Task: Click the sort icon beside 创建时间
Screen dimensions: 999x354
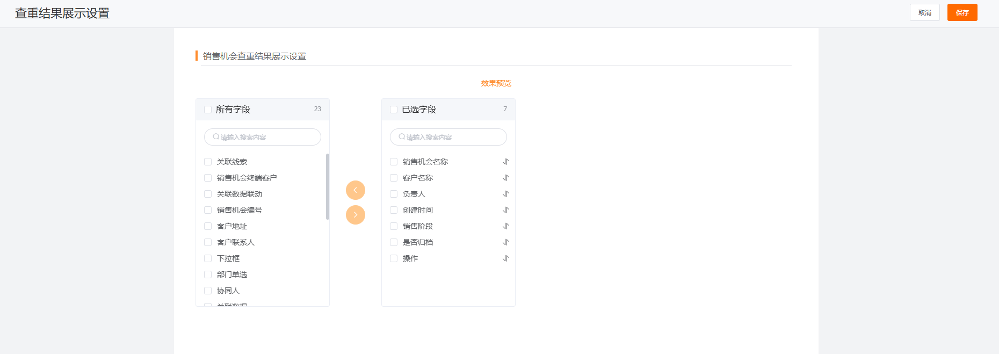Action: coord(505,210)
